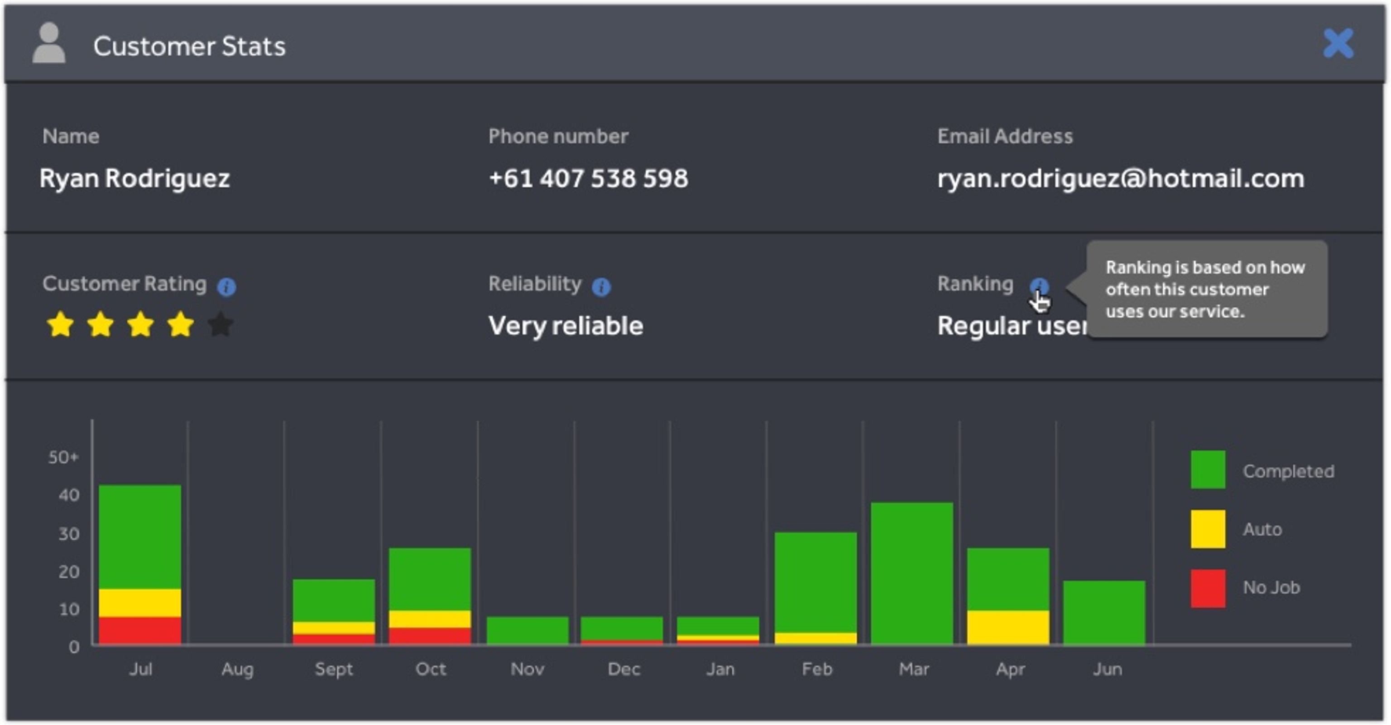Image resolution: width=1391 pixels, height=725 pixels.
Task: Click the first yellow rating star
Action: point(60,325)
